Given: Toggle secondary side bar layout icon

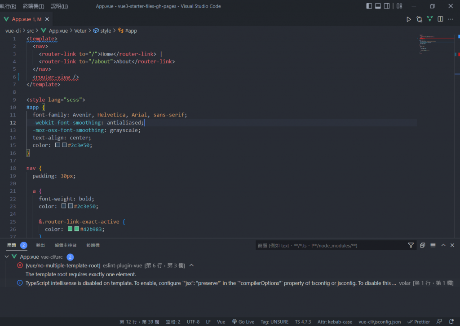Looking at the screenshot, I should pos(387,6).
